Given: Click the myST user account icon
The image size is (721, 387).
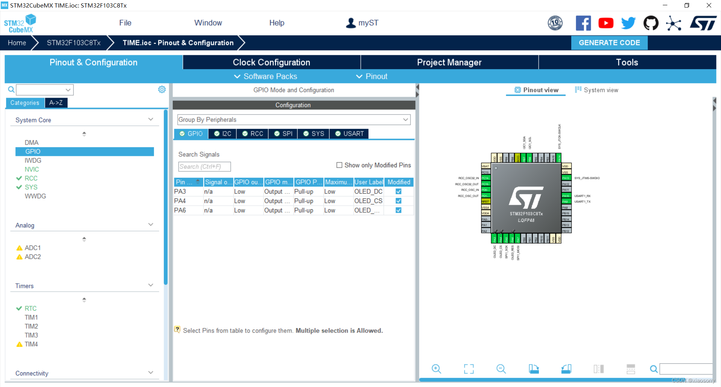Looking at the screenshot, I should point(351,23).
